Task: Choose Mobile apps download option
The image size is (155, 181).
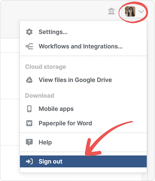Action: coord(56,109)
